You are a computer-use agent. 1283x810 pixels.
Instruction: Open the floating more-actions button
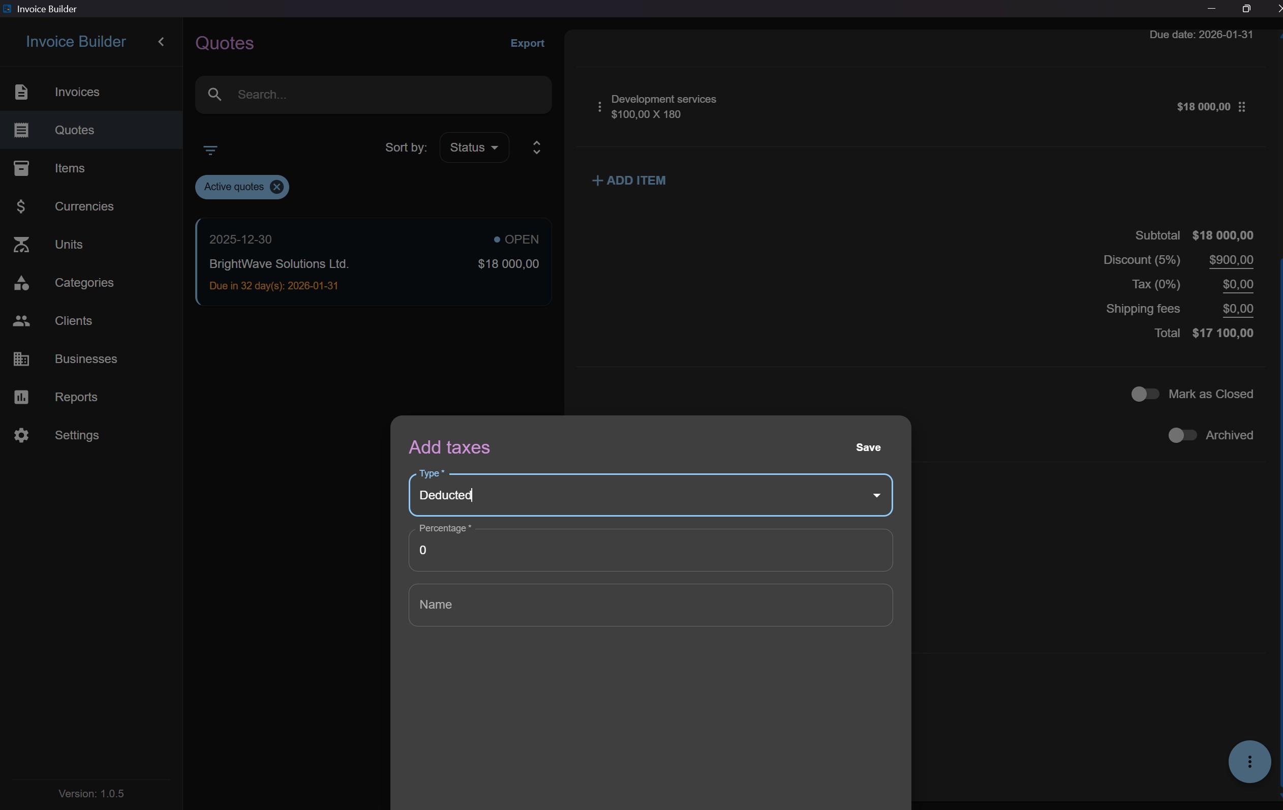tap(1249, 762)
